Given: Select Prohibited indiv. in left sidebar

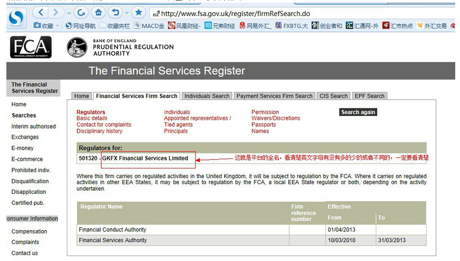Looking at the screenshot, I should pos(31,170).
